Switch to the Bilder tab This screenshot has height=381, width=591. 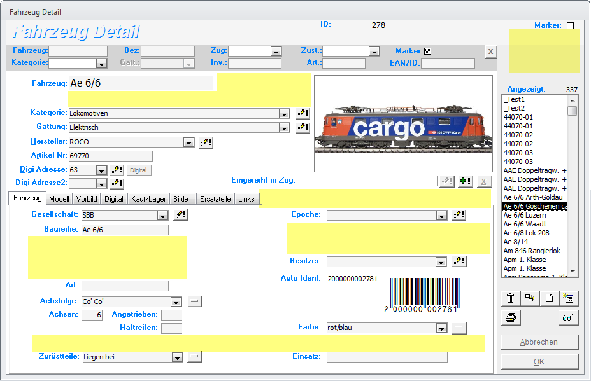pyautogui.click(x=182, y=199)
